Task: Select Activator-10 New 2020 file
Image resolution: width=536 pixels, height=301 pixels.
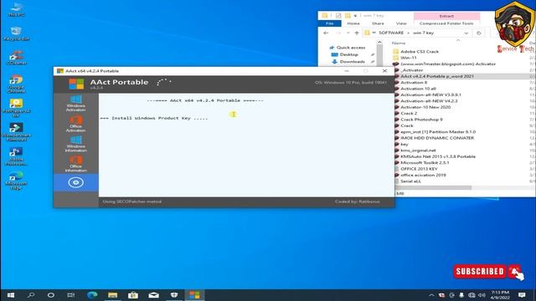Action: [x=425, y=107]
